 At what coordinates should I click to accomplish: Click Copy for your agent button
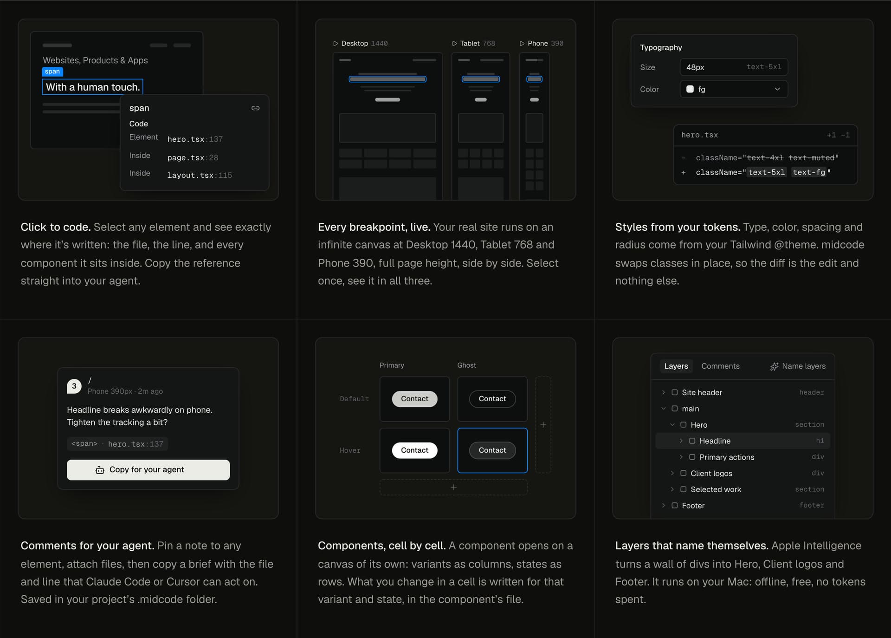coord(148,470)
